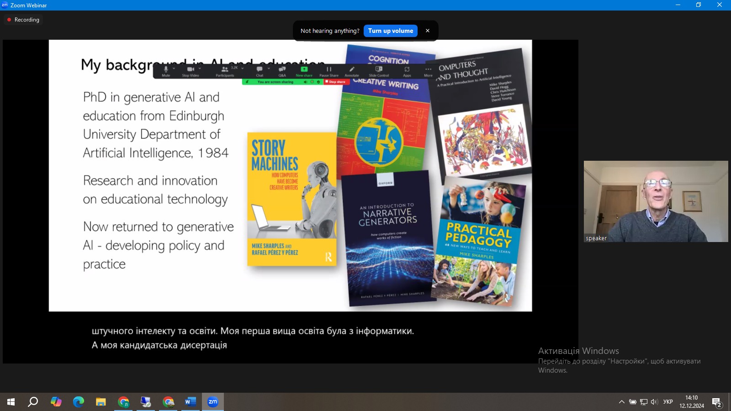Open the Windows Start menu
The width and height of the screenshot is (731, 411).
pyautogui.click(x=11, y=402)
